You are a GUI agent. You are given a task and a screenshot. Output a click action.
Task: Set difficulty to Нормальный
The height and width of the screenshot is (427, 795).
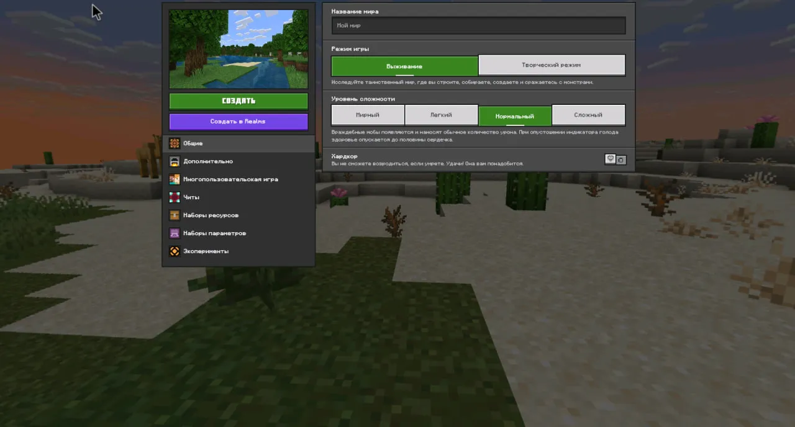tap(515, 116)
